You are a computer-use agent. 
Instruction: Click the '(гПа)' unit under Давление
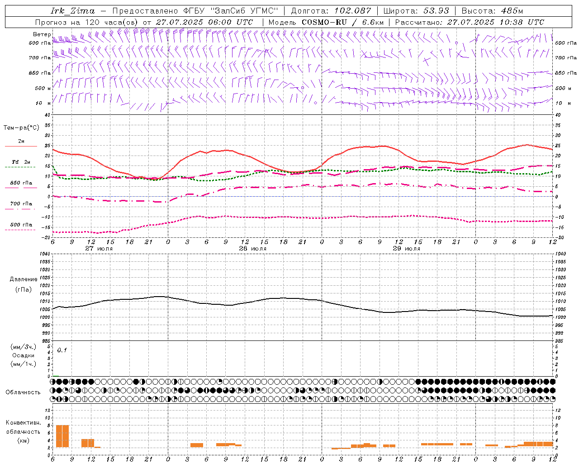tap(23, 290)
